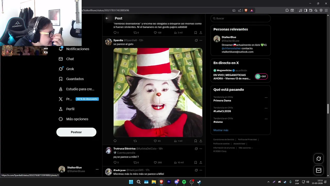Repost the top post with 6 reposts
Image resolution: width=330 pixels, height=186 pixels.
click(136, 33)
